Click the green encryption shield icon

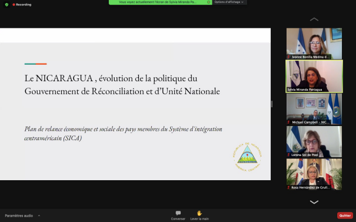tap(6, 5)
